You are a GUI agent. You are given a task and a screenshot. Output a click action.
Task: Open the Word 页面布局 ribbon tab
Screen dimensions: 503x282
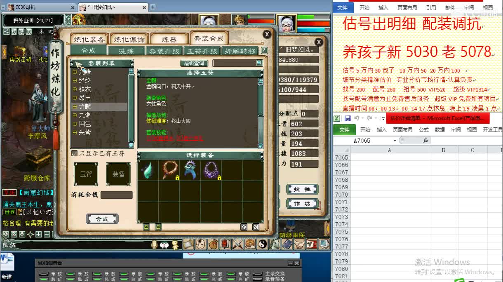coord(407,7)
